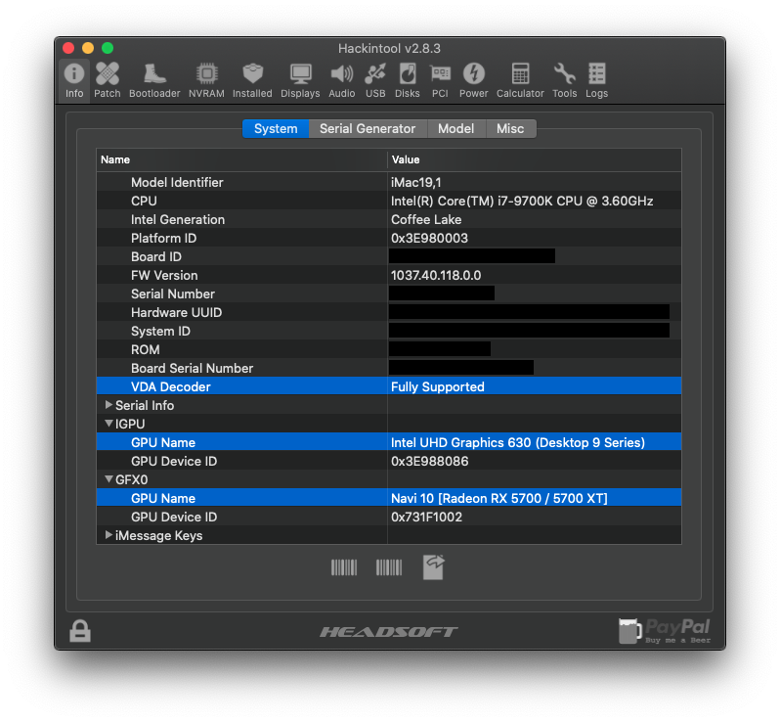The height and width of the screenshot is (722, 780).
Task: Open the Info toolbar section
Action: click(74, 80)
